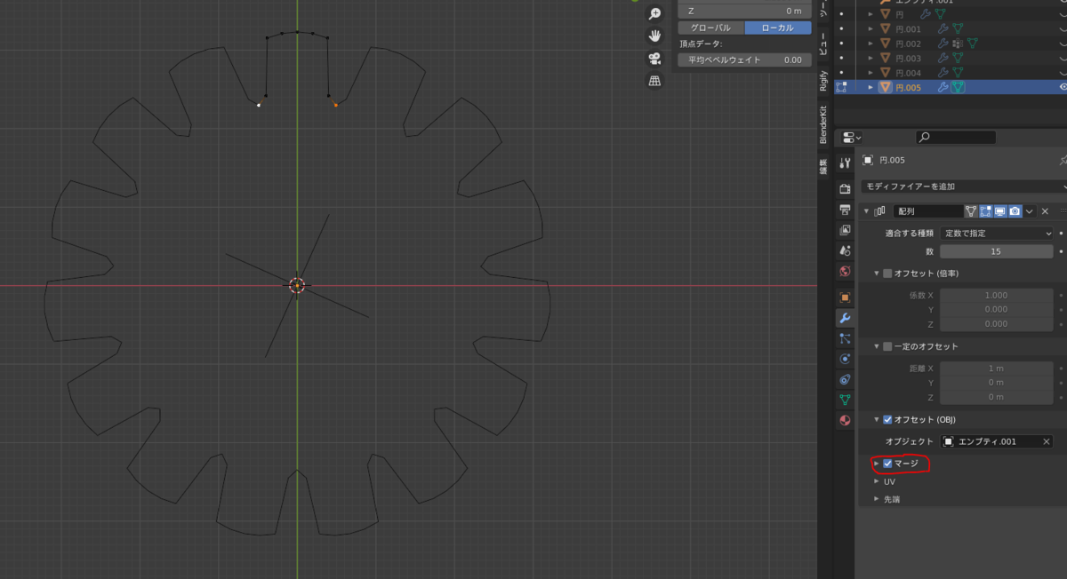Click the properties search field
The width and height of the screenshot is (1067, 579).
956,138
